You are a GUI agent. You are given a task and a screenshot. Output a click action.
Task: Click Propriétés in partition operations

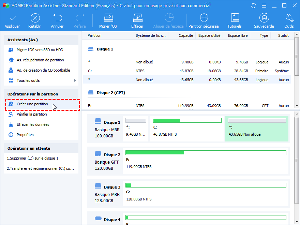[25, 135]
